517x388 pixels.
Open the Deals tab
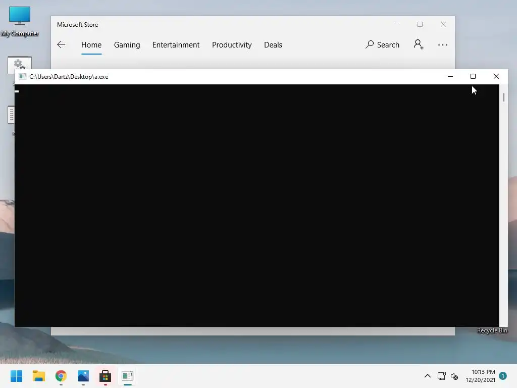point(273,45)
